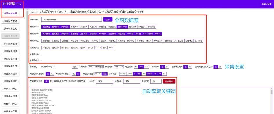The image size is (274, 114).
Task: Click the task title input field
Action: (x=72, y=19)
